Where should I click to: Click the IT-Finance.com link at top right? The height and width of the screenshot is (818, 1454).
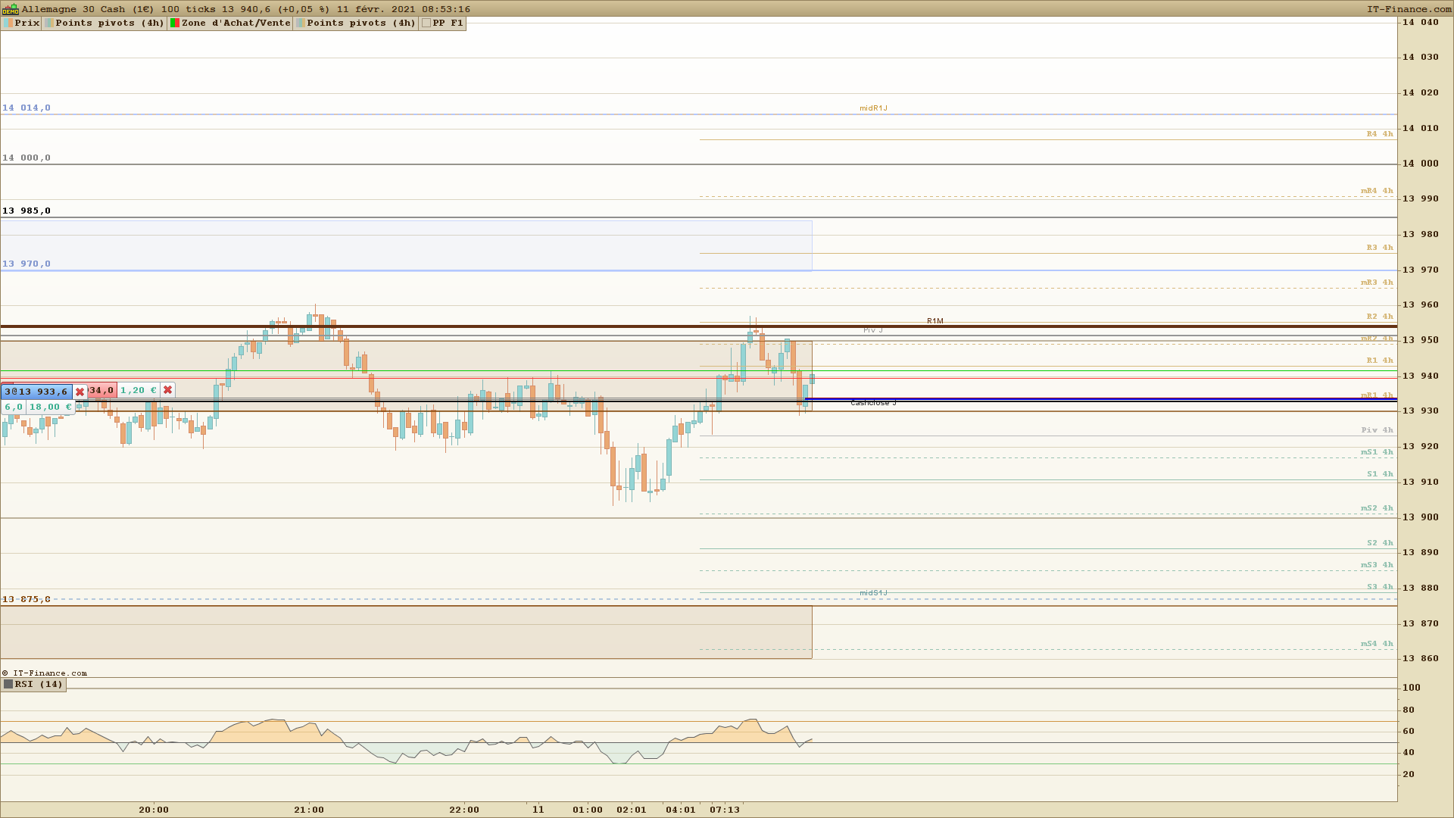coord(1409,9)
